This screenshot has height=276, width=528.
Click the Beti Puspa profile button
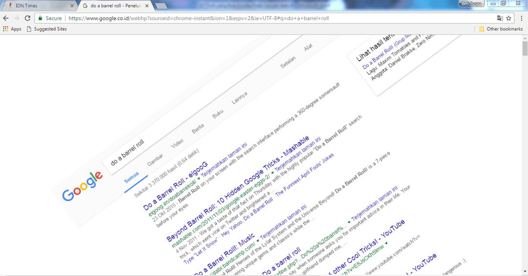(472, 3)
